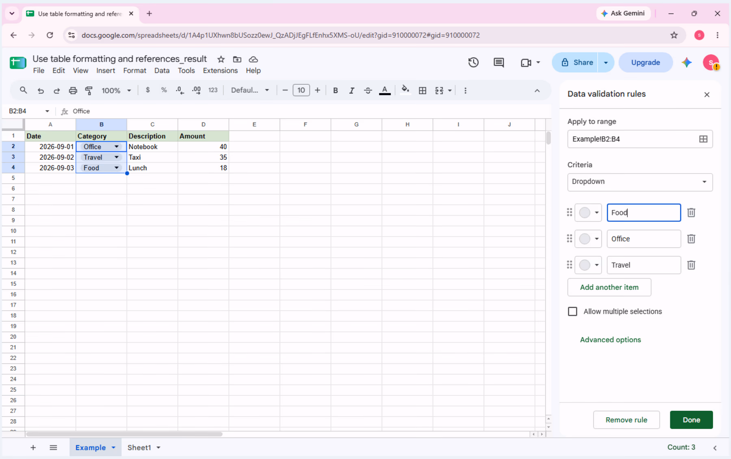Toggle italic formatting
Viewport: 731px width, 459px height.
[352, 90]
